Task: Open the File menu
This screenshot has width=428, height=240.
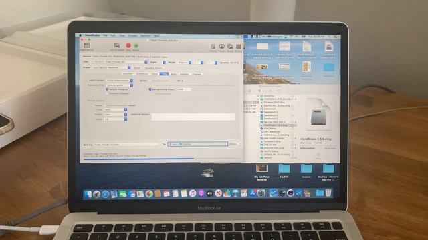Action: pyautogui.click(x=105, y=35)
